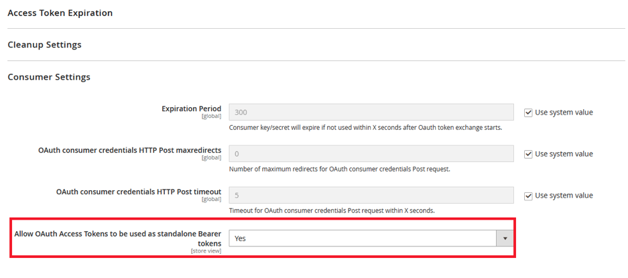This screenshot has height=278, width=628.
Task: Click the dropdown arrow on Bearer tokens select
Action: (x=505, y=238)
